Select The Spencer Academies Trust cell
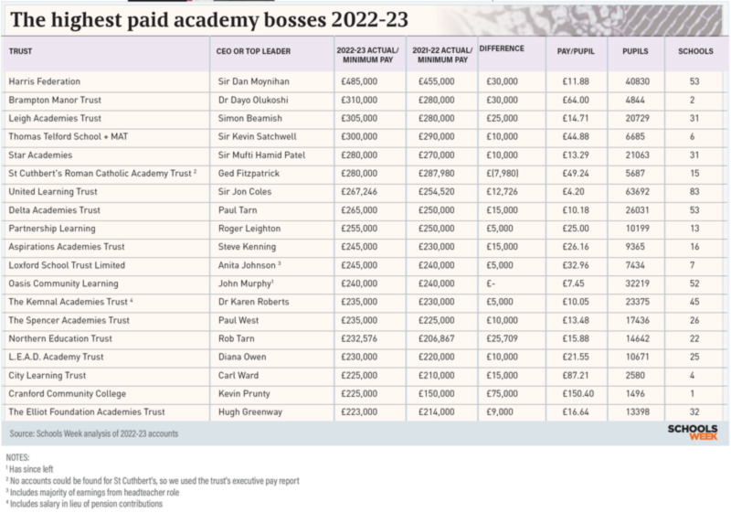This screenshot has width=731, height=513. pos(69,320)
